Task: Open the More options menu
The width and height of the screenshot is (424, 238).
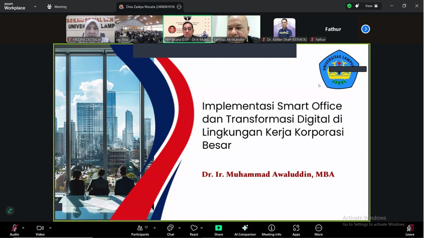Action: point(318,229)
